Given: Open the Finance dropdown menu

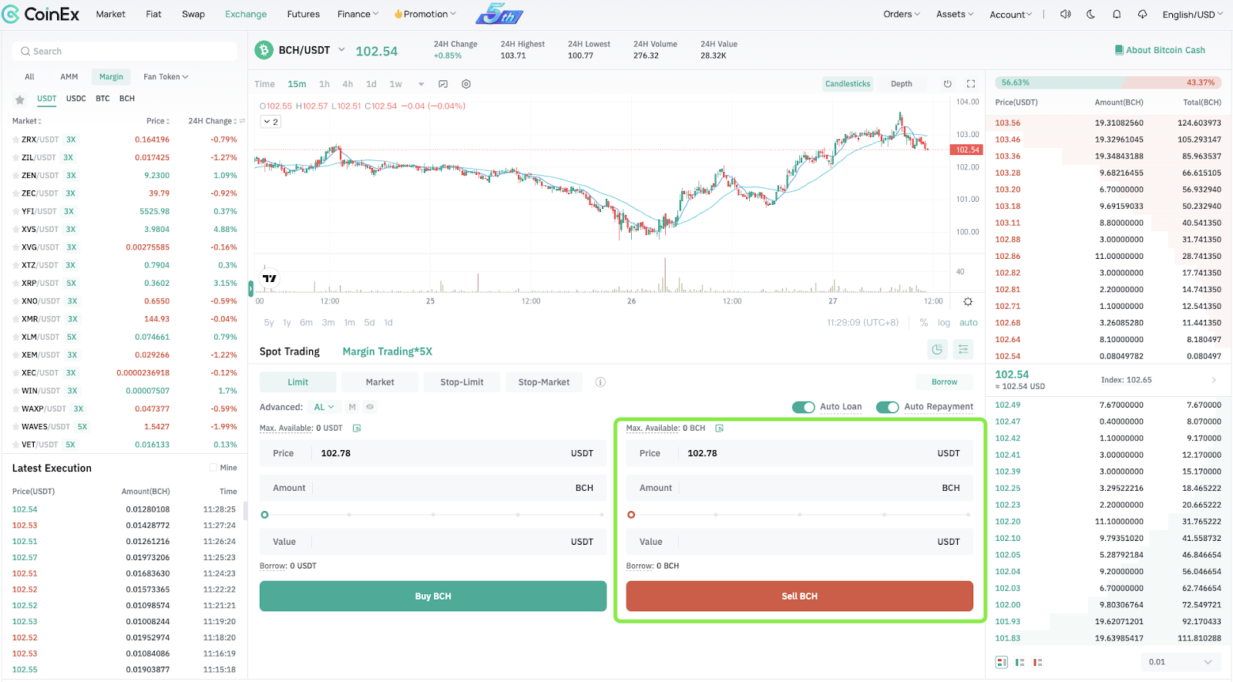Looking at the screenshot, I should tap(358, 14).
